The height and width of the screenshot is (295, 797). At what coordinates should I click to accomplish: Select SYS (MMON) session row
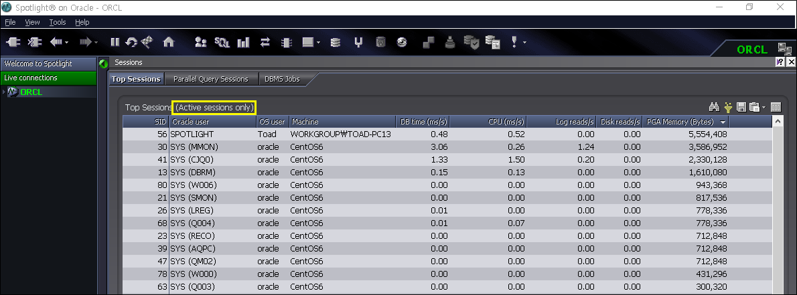pyautogui.click(x=447, y=146)
